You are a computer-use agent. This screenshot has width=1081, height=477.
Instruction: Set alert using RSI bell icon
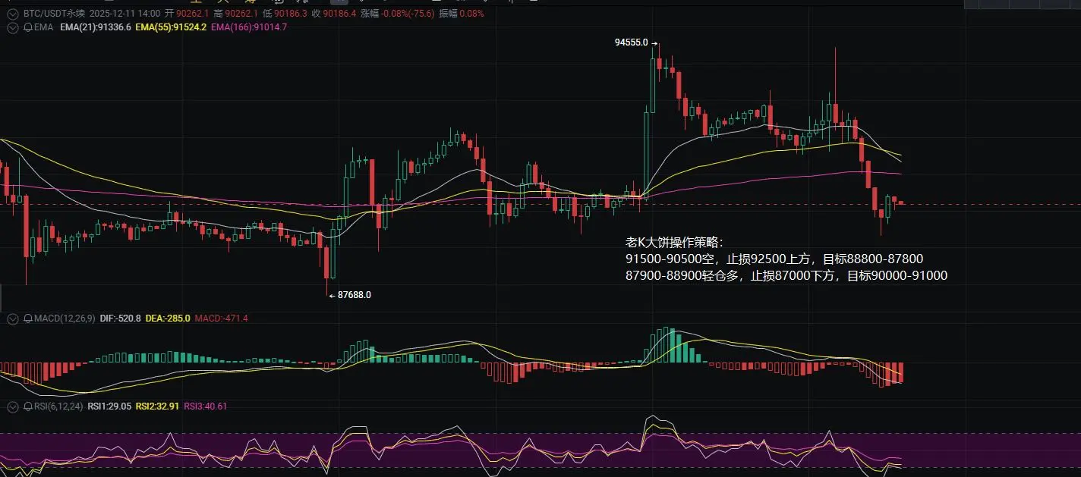[28, 406]
